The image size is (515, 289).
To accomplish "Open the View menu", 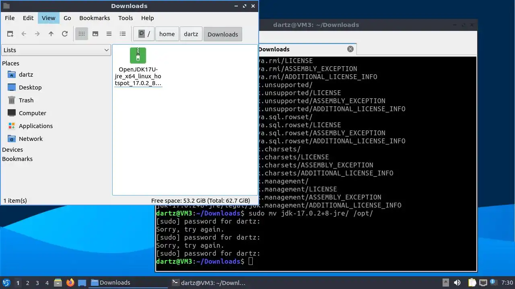I will point(49,18).
